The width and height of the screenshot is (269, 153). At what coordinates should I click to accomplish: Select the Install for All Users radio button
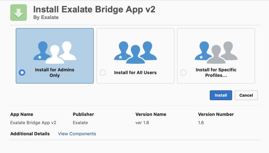[x=103, y=72]
